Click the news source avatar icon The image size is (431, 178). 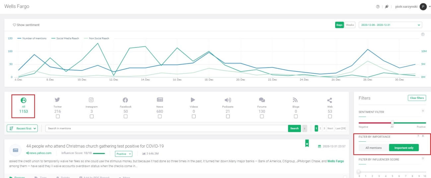tap(15, 150)
